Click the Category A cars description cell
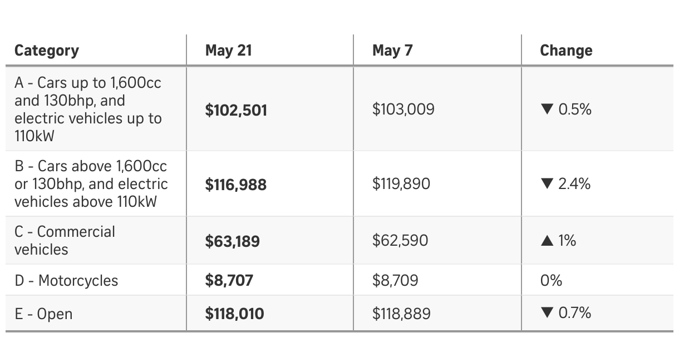Image resolution: width=679 pixels, height=338 pixels. pyautogui.click(x=88, y=110)
